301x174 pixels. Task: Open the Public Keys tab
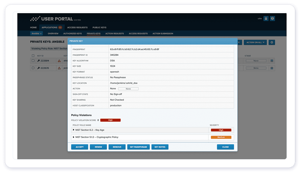pyautogui.click(x=99, y=27)
